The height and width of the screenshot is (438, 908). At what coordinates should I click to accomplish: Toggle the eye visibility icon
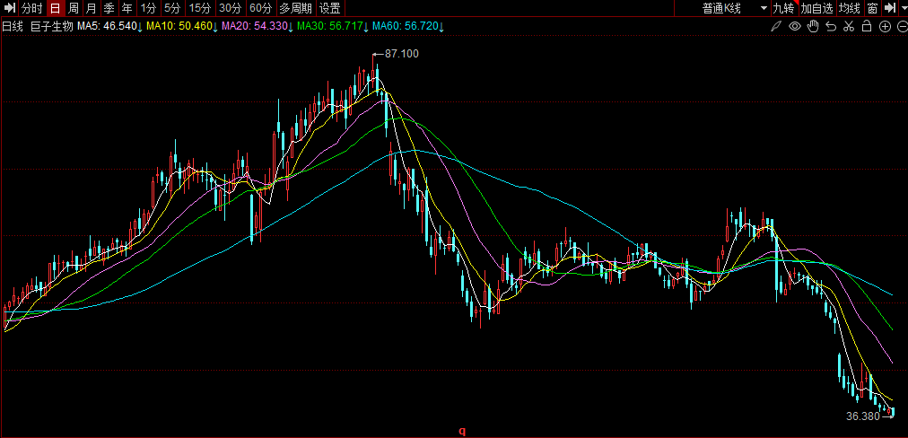tap(795, 26)
